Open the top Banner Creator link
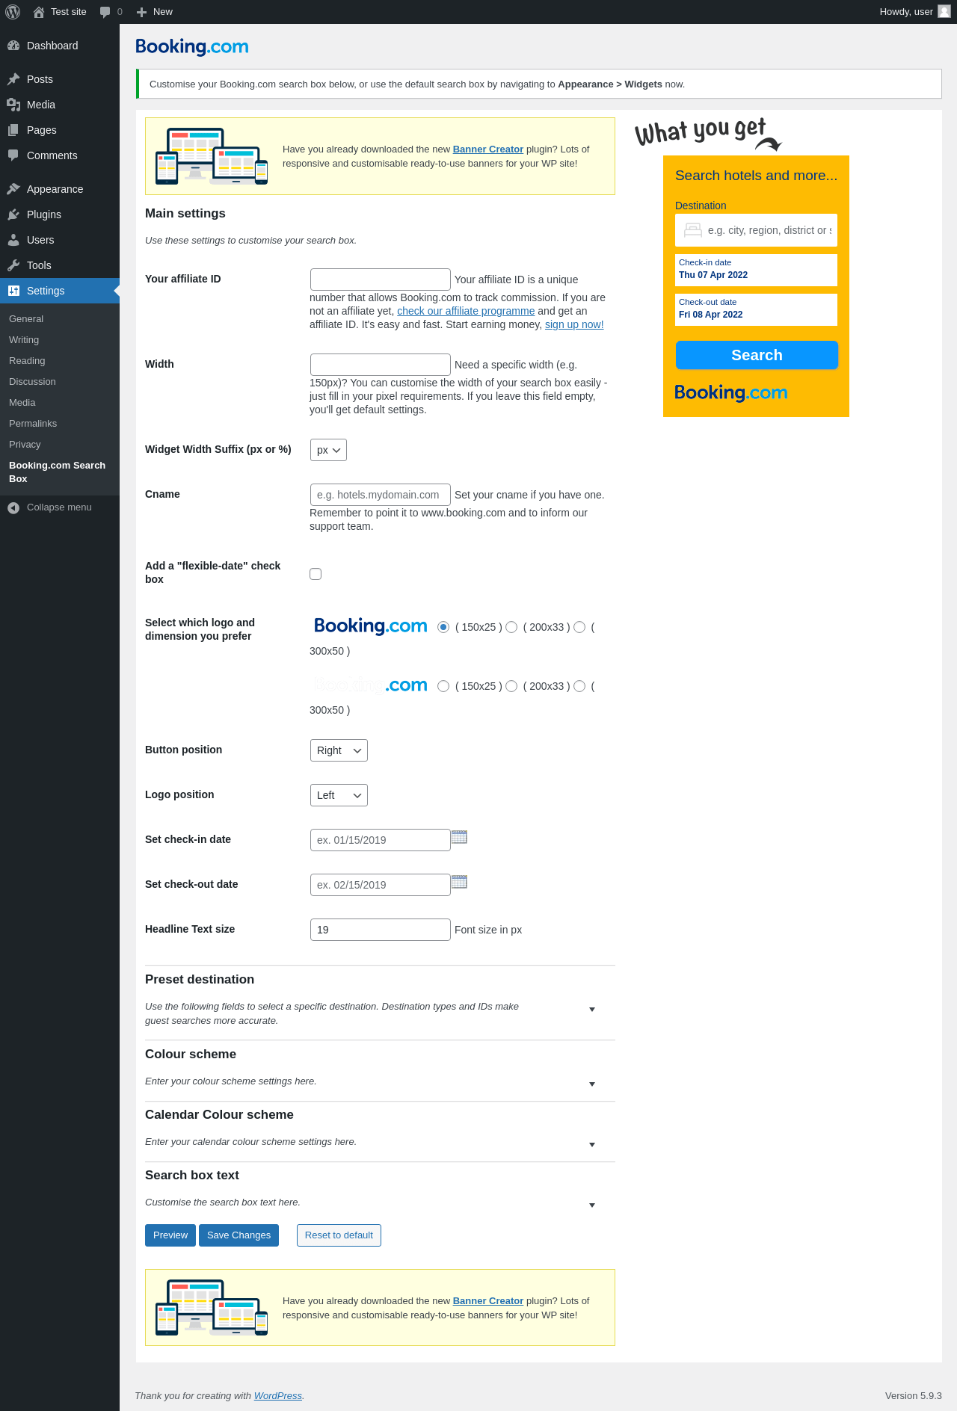This screenshot has width=957, height=1411. click(x=488, y=149)
